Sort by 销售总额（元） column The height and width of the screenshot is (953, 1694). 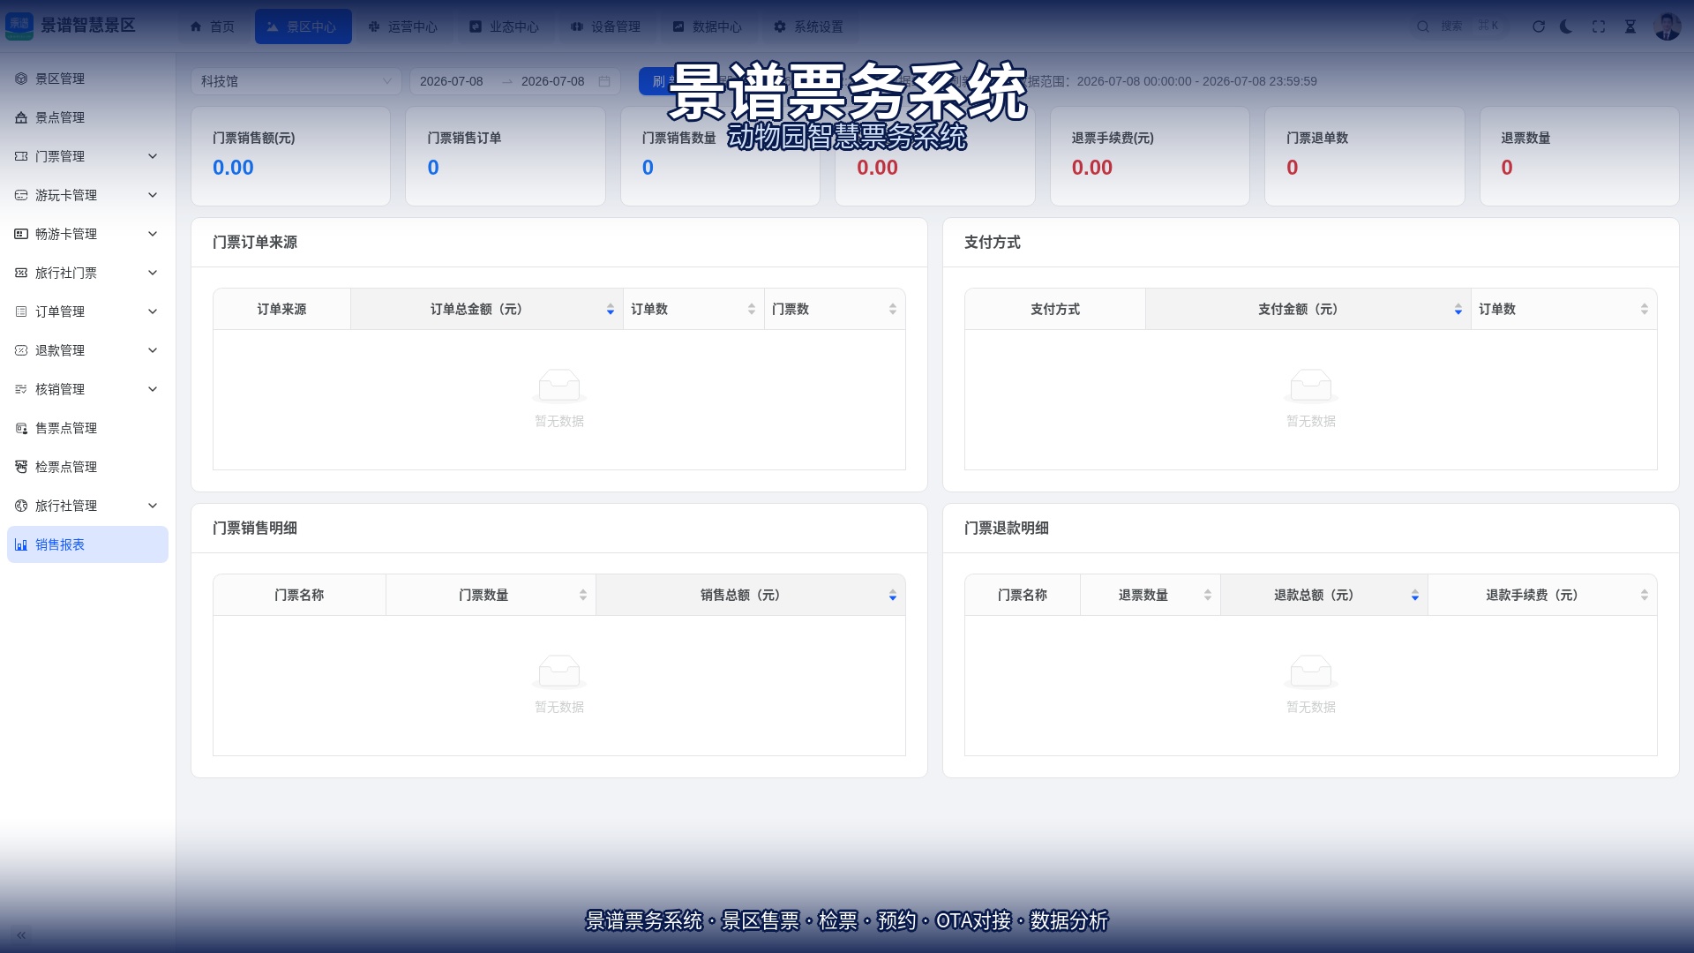[893, 596]
